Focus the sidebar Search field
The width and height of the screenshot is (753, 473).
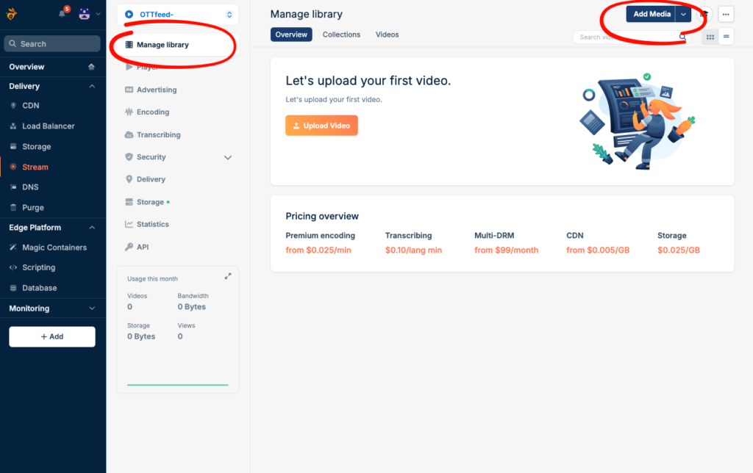pos(52,43)
